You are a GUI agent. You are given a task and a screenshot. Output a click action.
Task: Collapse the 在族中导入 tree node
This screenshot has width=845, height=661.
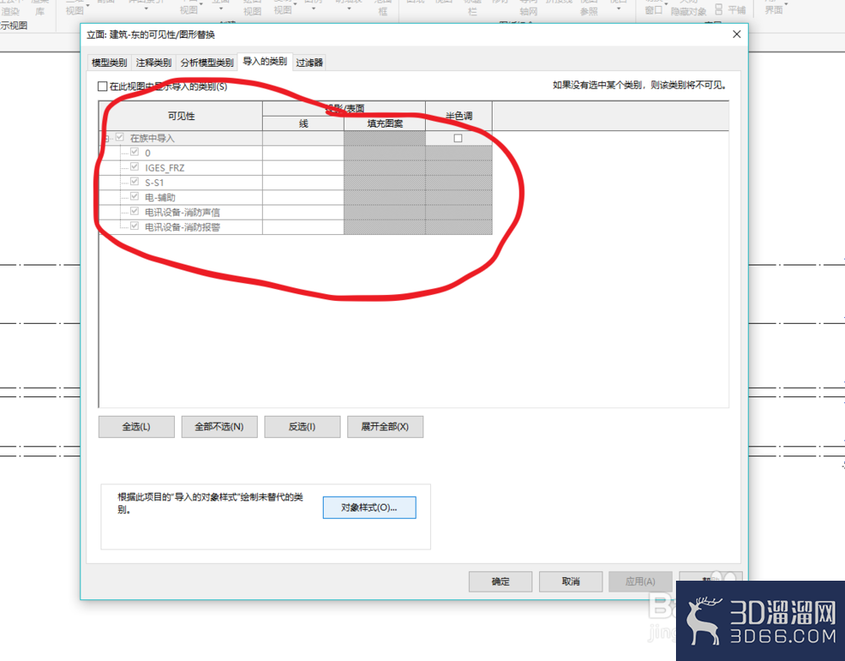click(x=106, y=138)
